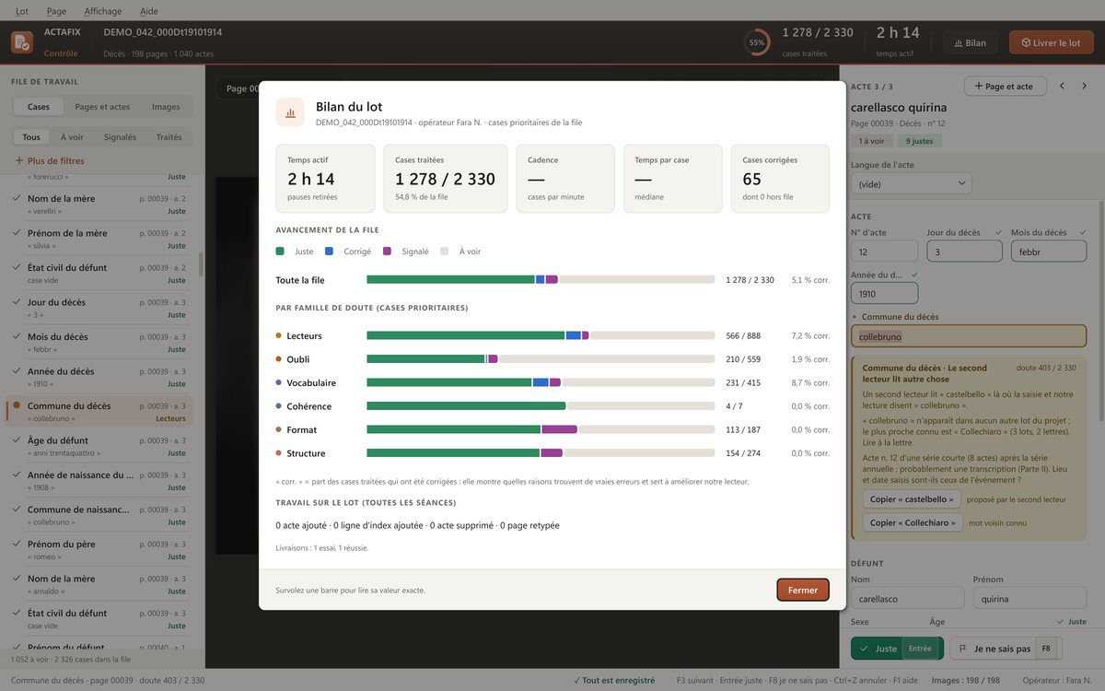Viewport: 1105px width, 691px height.
Task: Show the À voir filter
Action: pyautogui.click(x=72, y=137)
